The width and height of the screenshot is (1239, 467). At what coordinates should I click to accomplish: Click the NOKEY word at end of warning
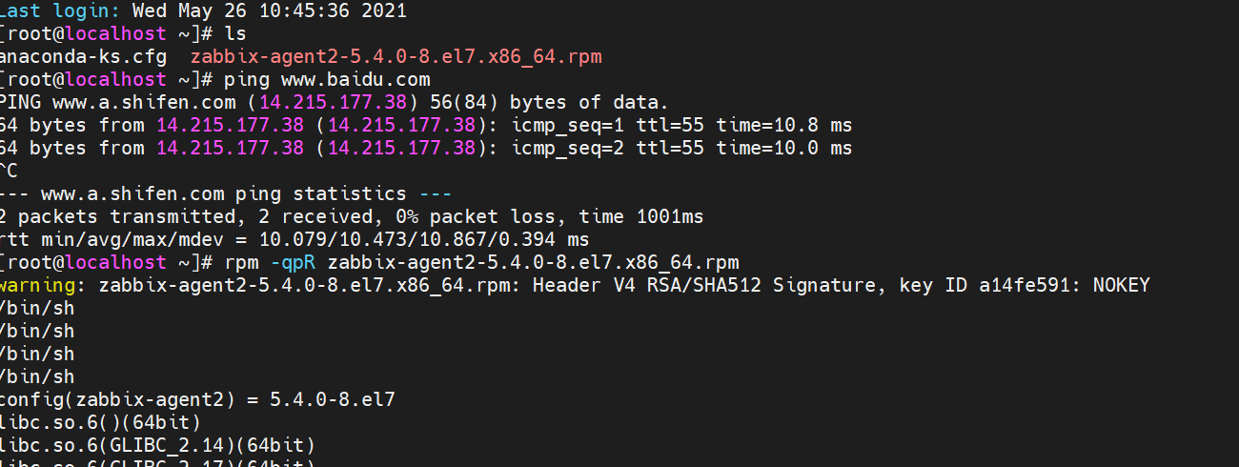pos(1122,286)
